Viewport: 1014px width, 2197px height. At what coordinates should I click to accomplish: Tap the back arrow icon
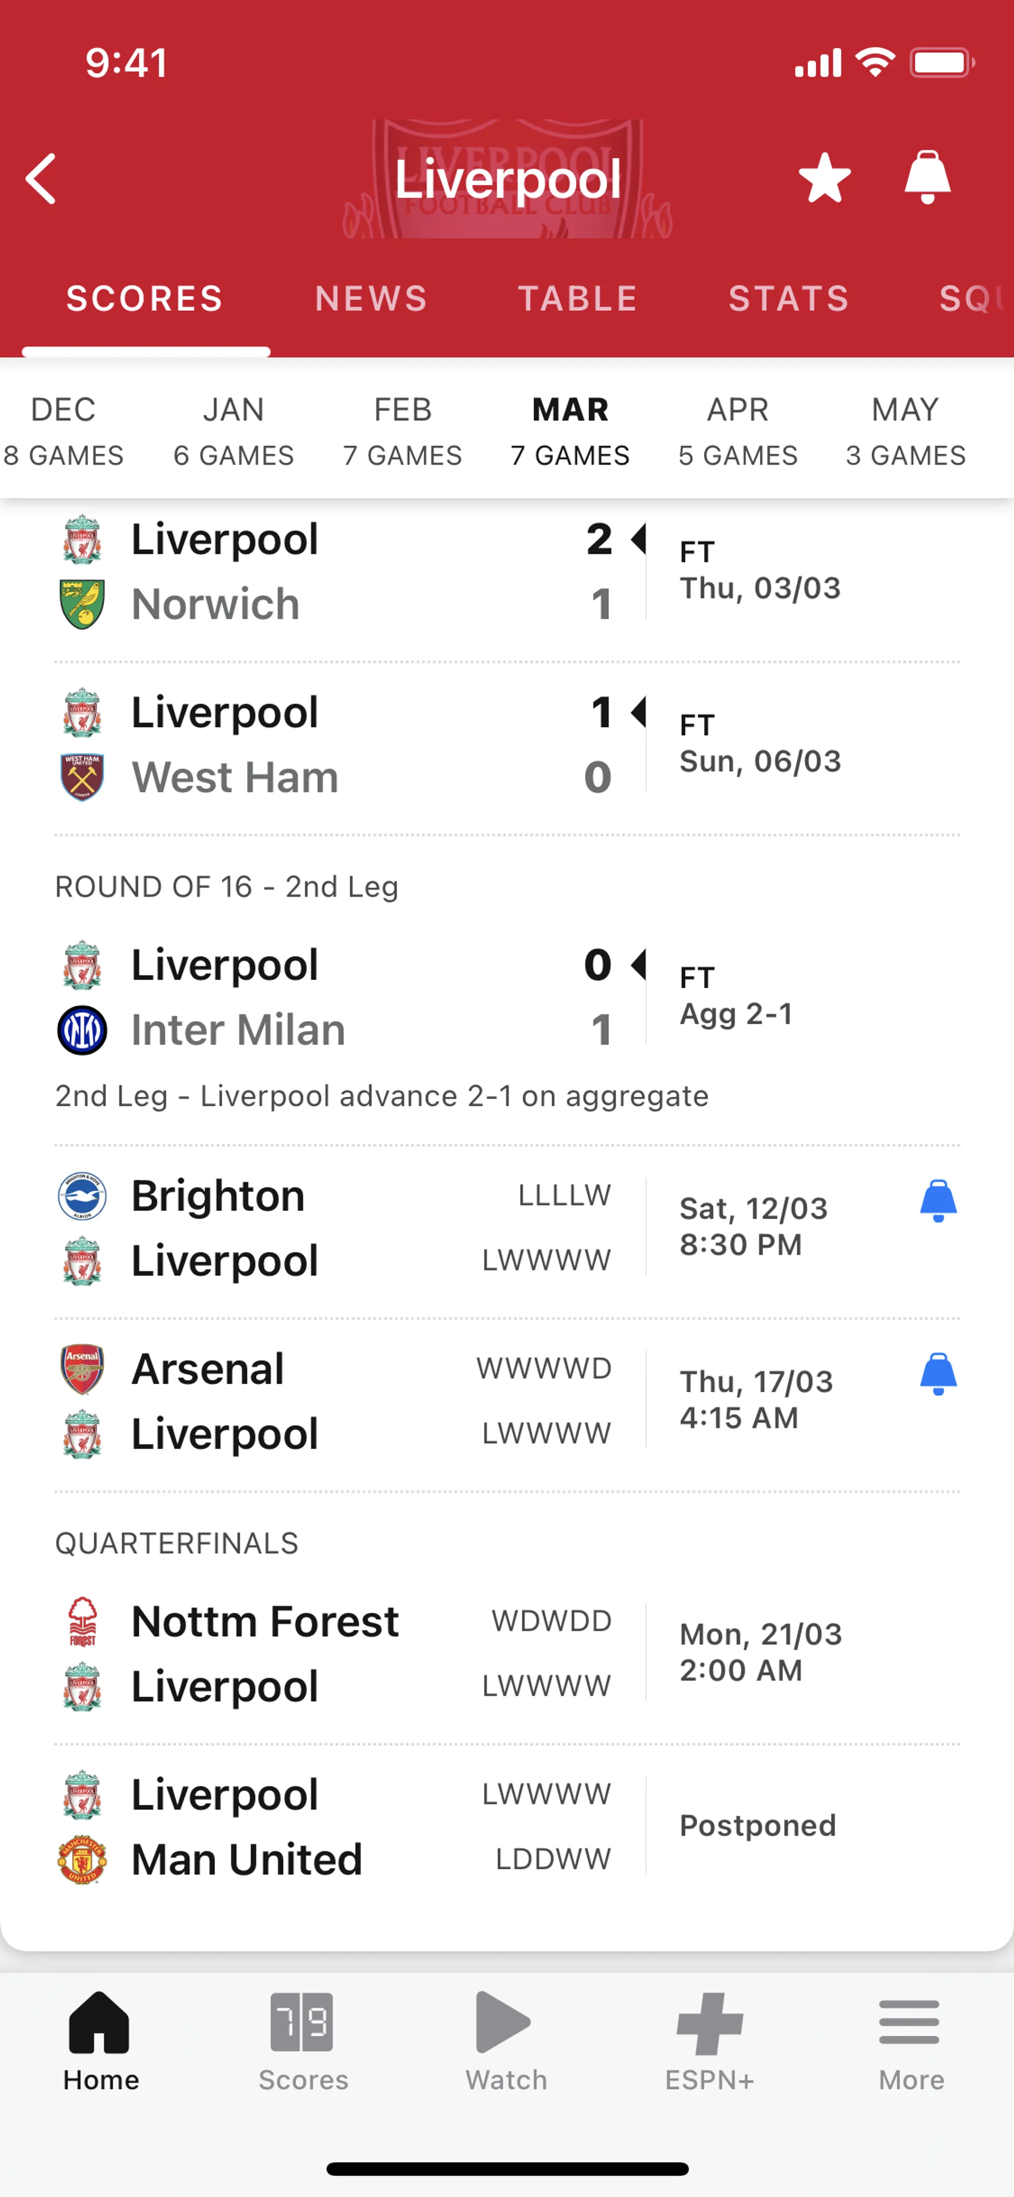tap(41, 179)
